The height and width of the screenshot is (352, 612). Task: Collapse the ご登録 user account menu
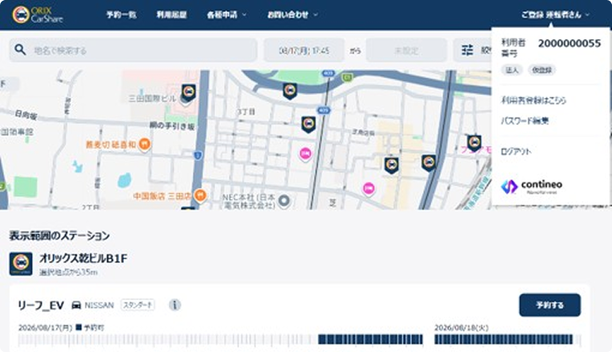(x=555, y=15)
